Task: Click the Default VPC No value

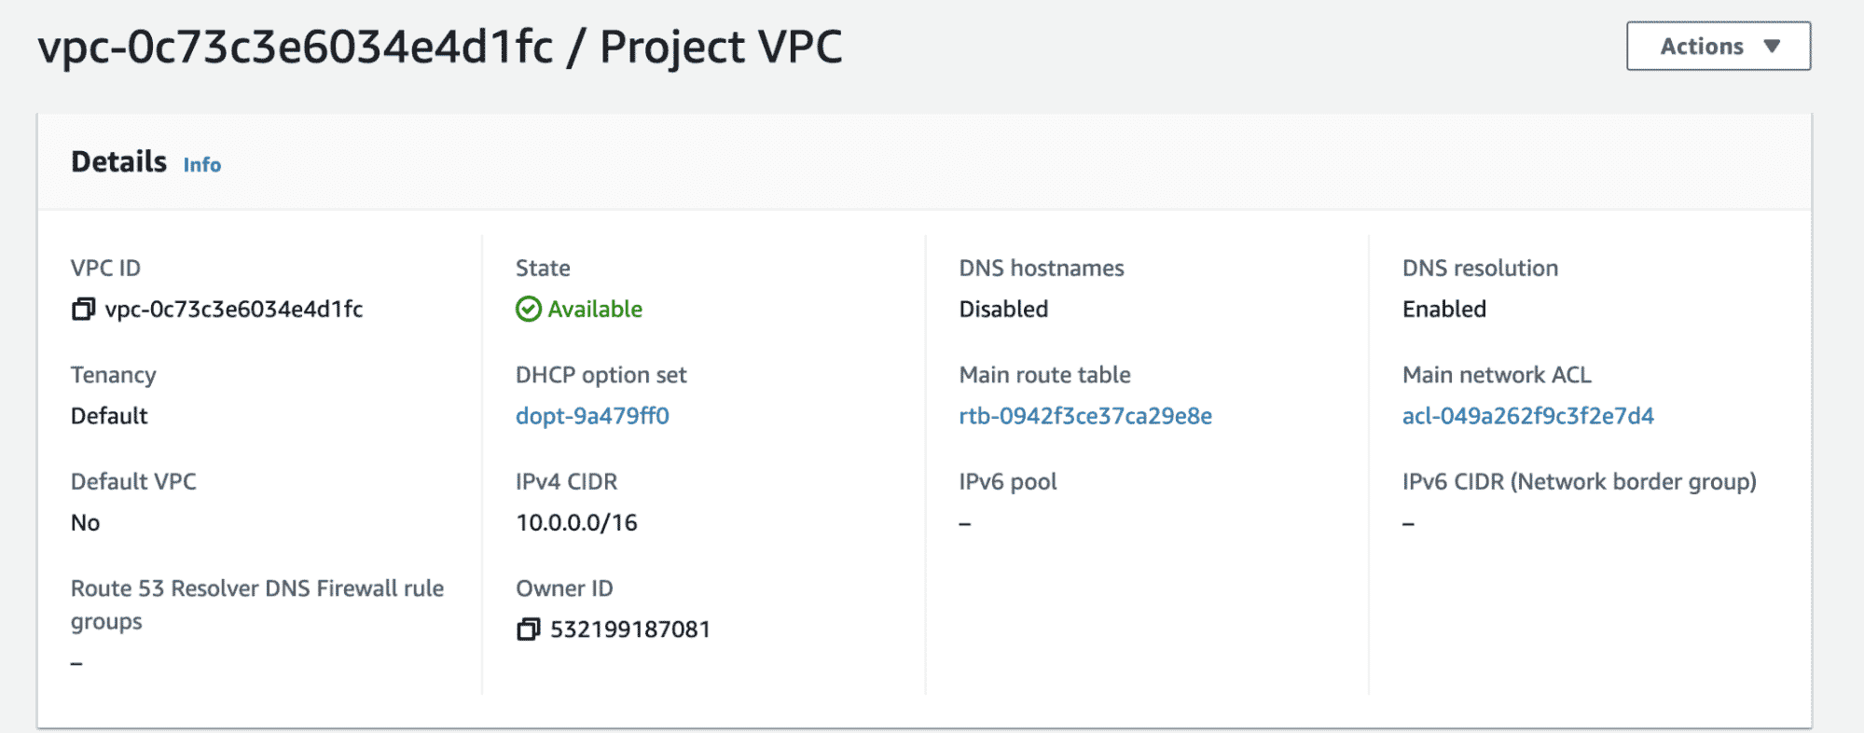Action: (x=85, y=522)
